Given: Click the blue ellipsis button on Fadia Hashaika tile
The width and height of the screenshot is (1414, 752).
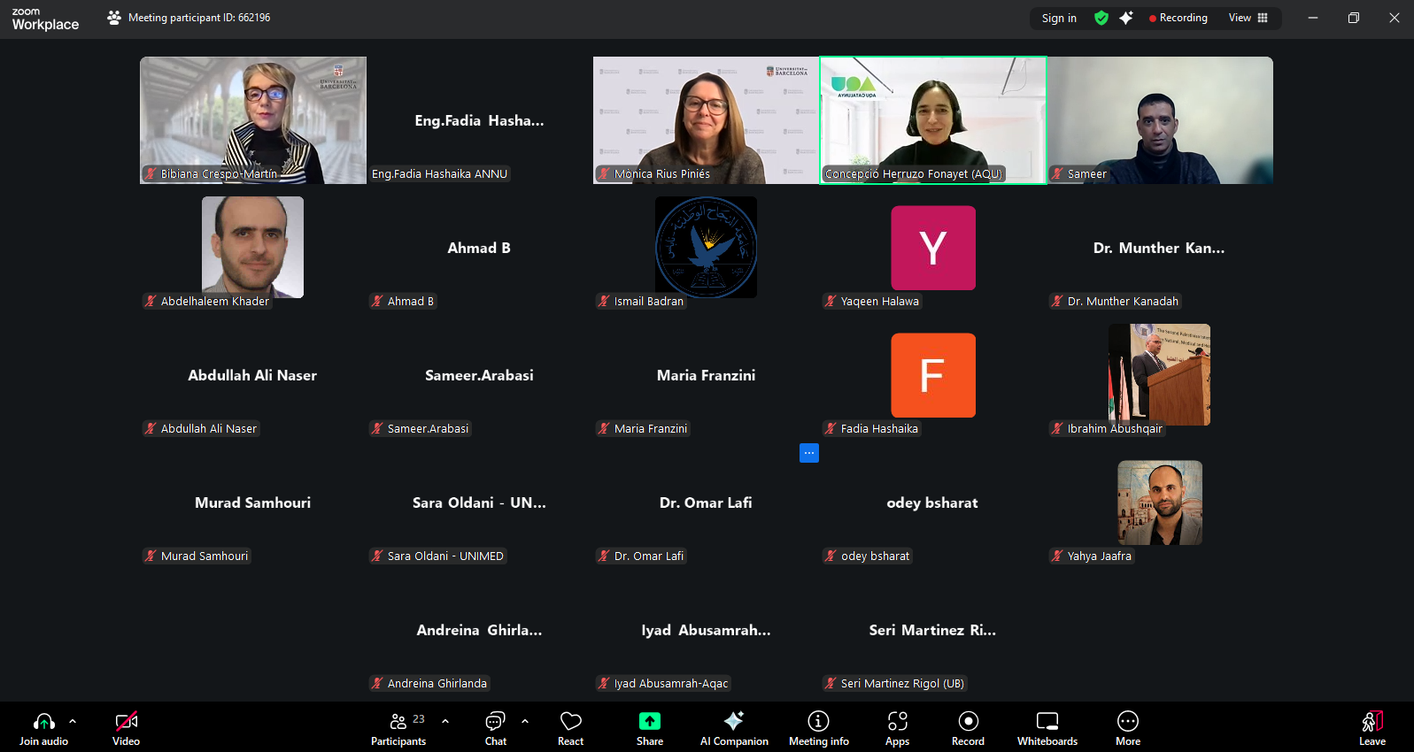Looking at the screenshot, I should coord(809,453).
